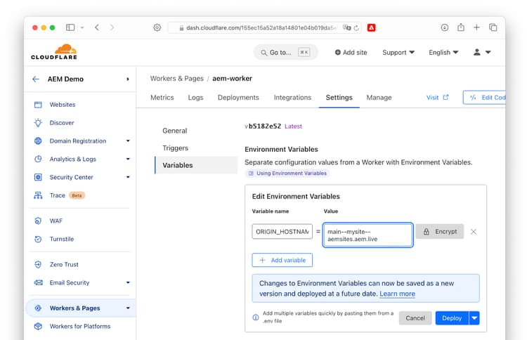Select the Triggers settings section
The height and width of the screenshot is (340, 527).
pyautogui.click(x=176, y=148)
